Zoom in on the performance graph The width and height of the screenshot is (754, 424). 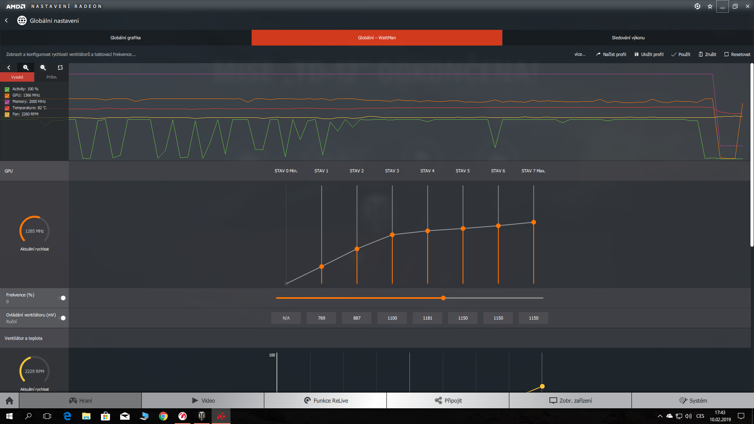[x=26, y=68]
